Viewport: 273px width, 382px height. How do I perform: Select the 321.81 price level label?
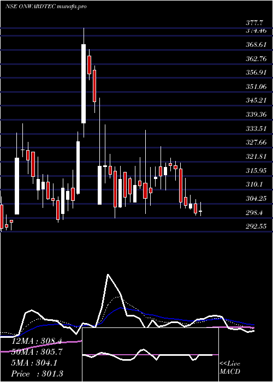256,157
